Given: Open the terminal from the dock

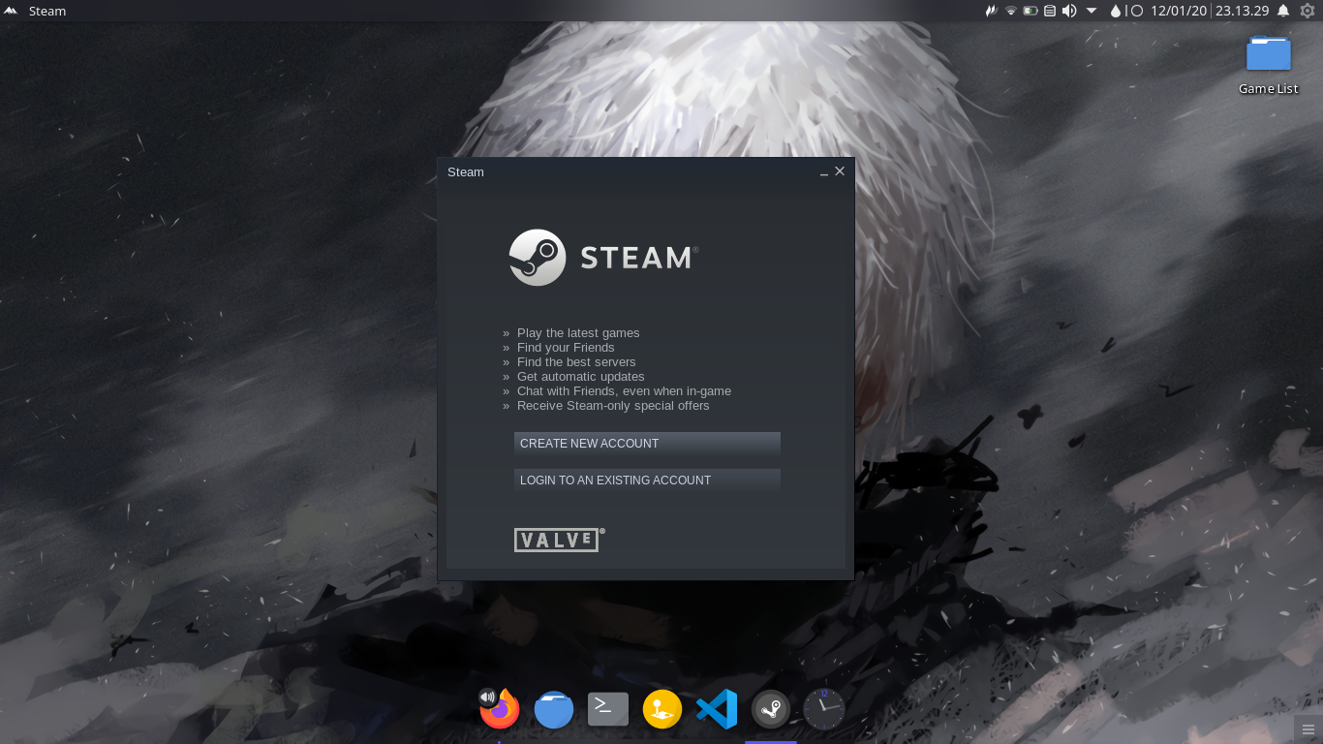Looking at the screenshot, I should (608, 709).
